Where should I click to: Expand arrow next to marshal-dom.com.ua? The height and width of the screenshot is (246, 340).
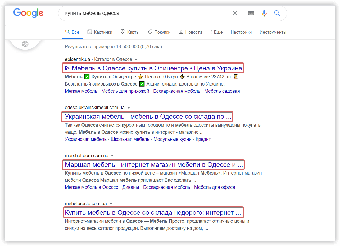pos(112,155)
